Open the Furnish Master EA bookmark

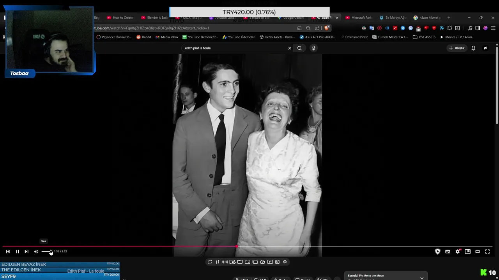pyautogui.click(x=390, y=37)
